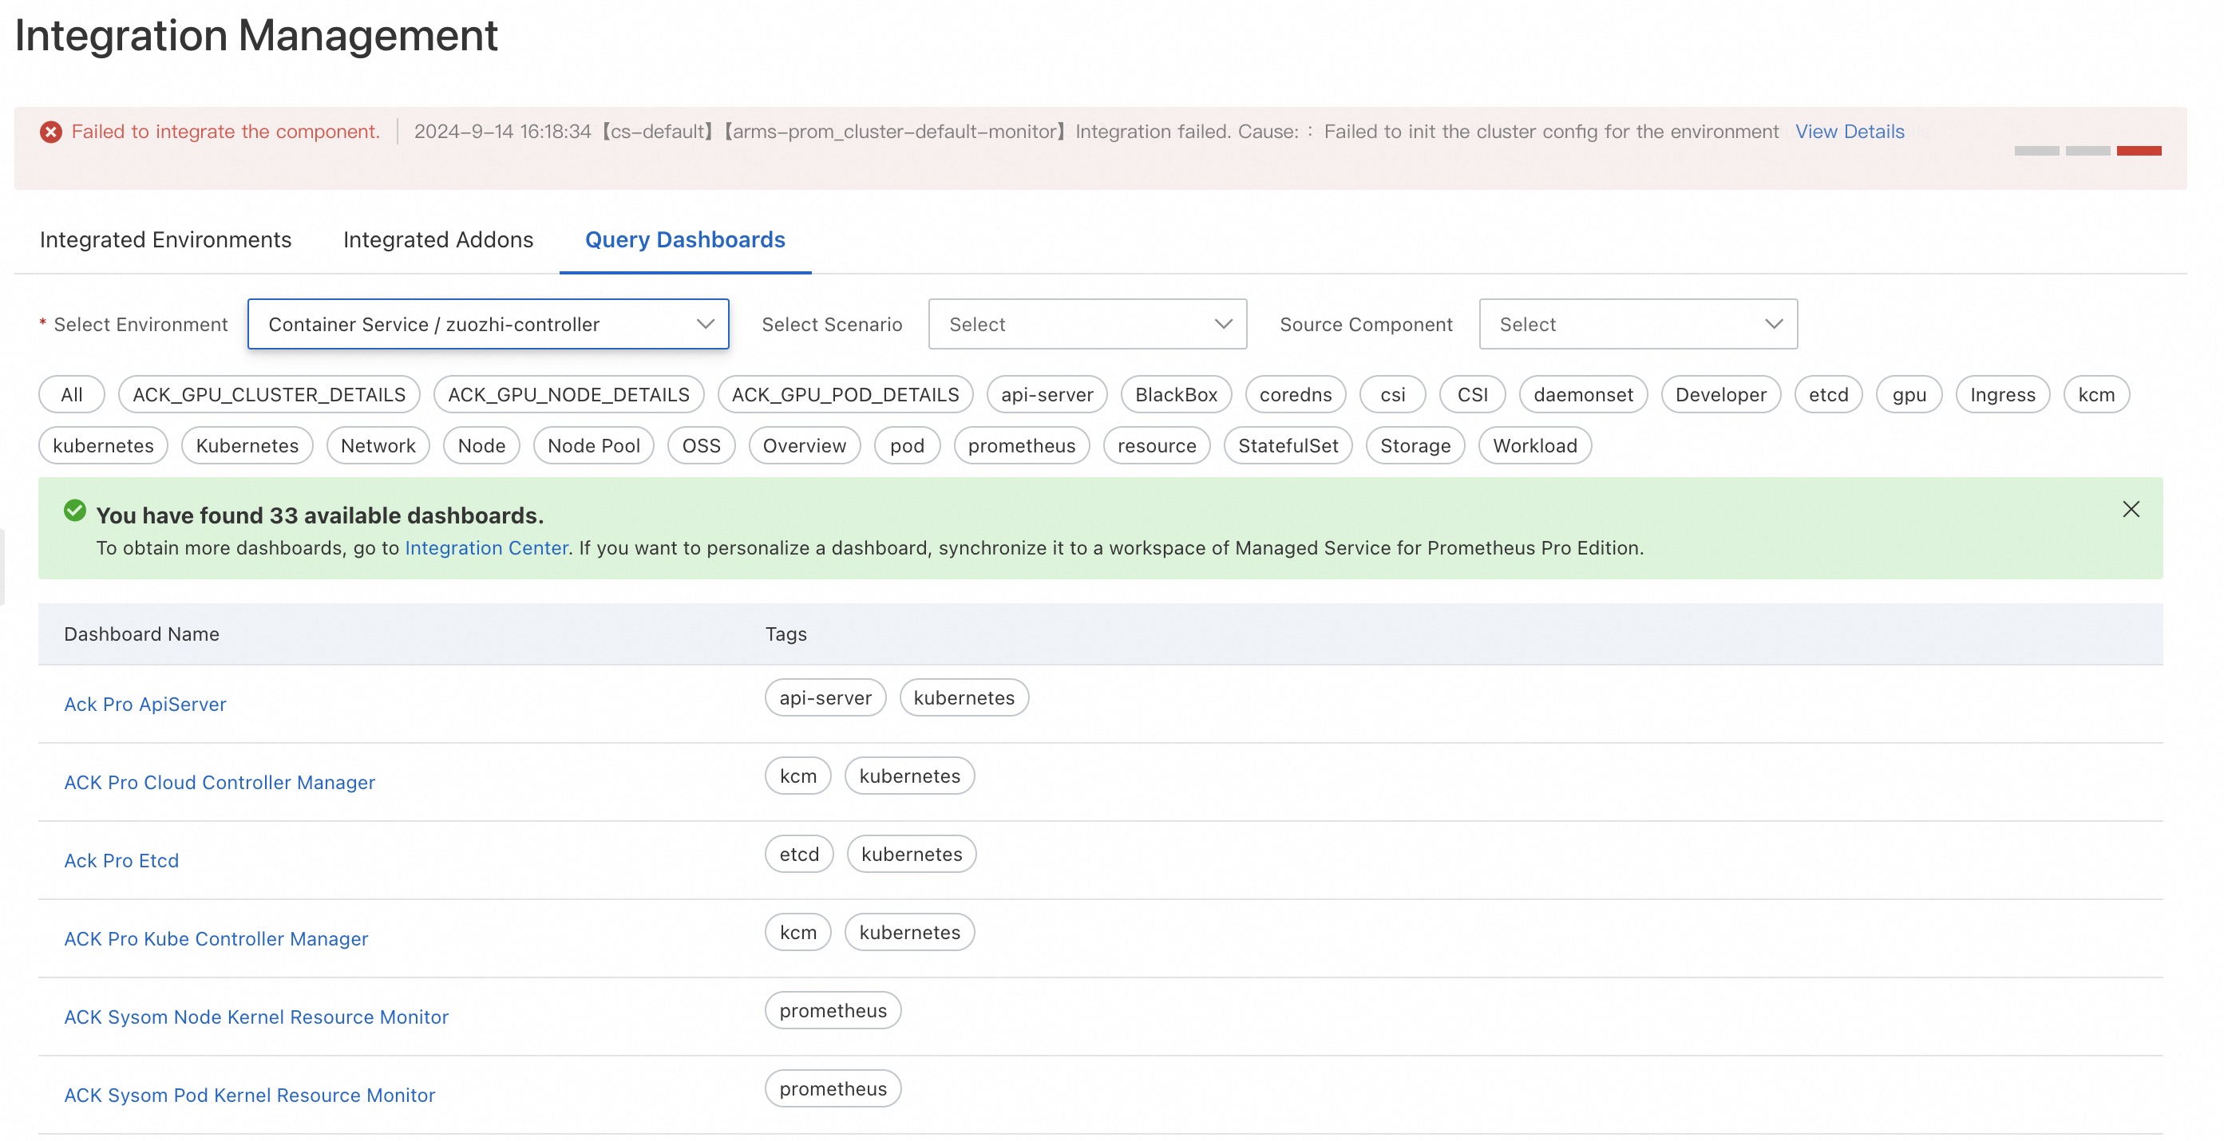Click the first gray carousel indicator
The image size is (2224, 1141).
tap(2036, 151)
